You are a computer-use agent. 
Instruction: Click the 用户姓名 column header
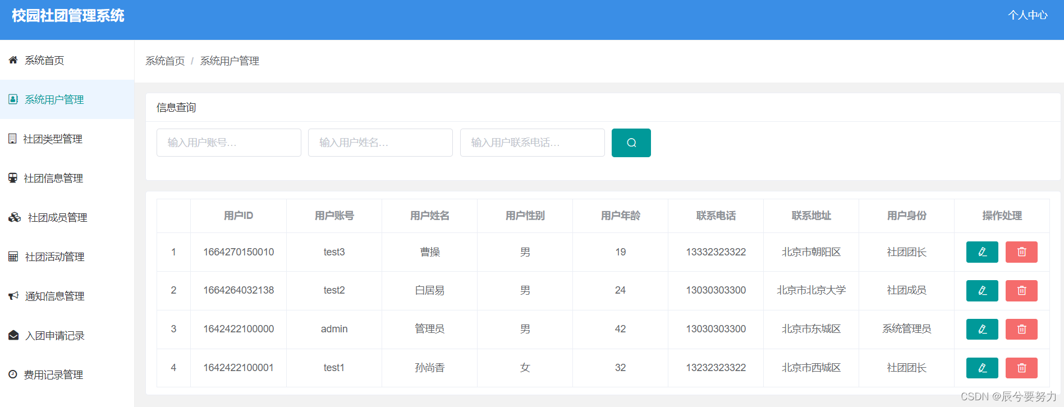(x=430, y=216)
